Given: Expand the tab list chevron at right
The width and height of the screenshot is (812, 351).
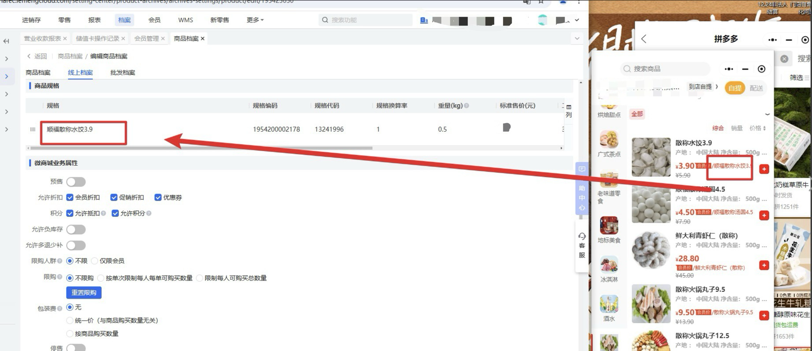Looking at the screenshot, I should (577, 38).
